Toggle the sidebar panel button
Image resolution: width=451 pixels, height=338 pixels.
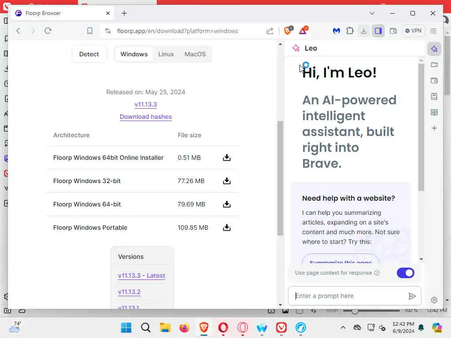click(x=378, y=31)
